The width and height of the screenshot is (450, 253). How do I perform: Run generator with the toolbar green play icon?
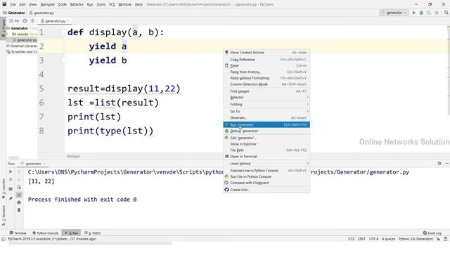pos(413,13)
